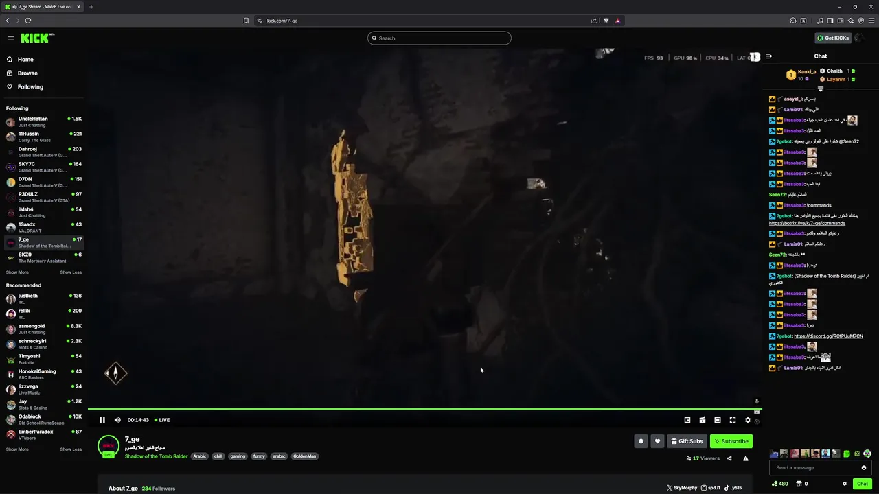Screen dimensions: 879x494
Task: Open UncleHattan's channel in the Following list
Action: coord(44,121)
